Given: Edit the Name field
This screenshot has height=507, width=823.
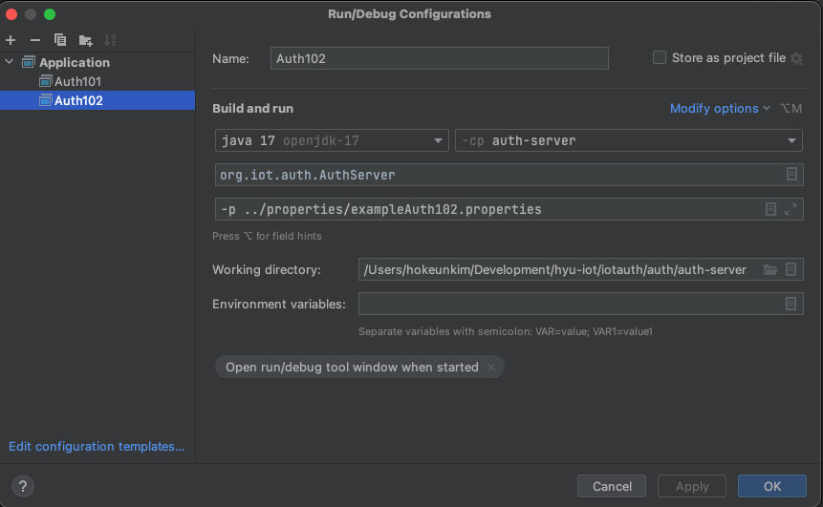Looking at the screenshot, I should (440, 58).
